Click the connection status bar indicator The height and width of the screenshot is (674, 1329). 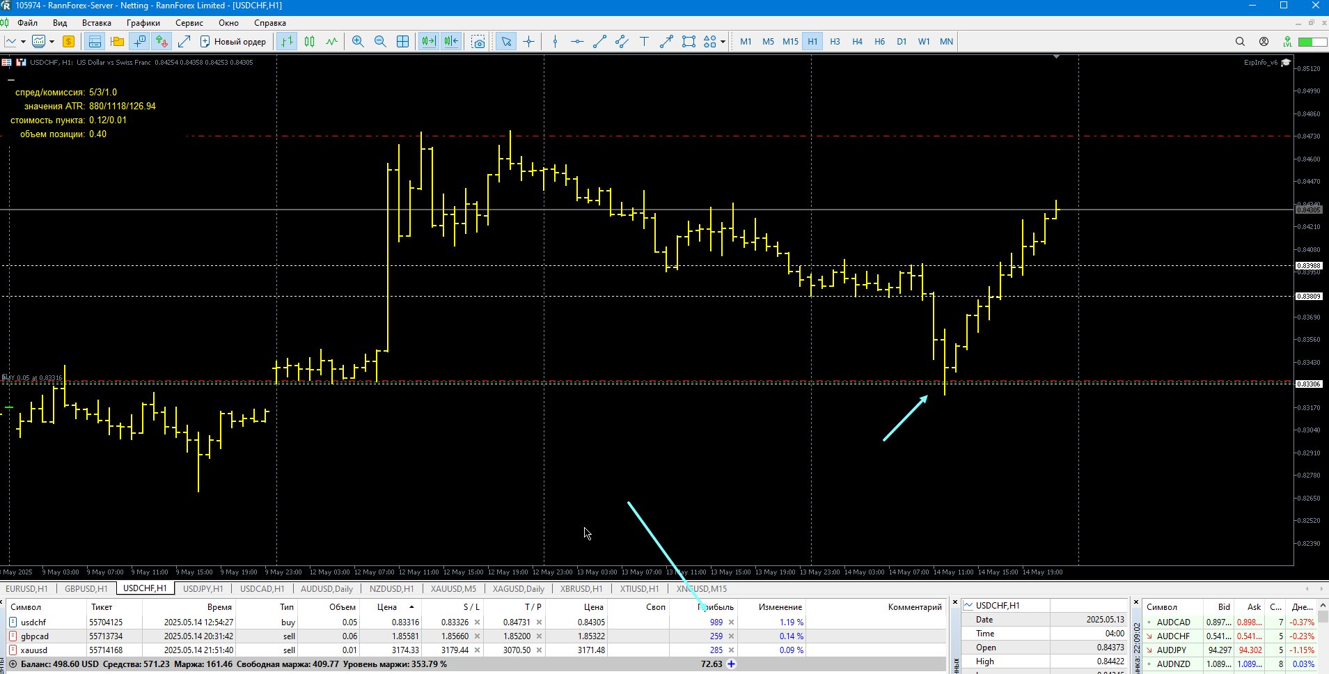pos(1312,42)
